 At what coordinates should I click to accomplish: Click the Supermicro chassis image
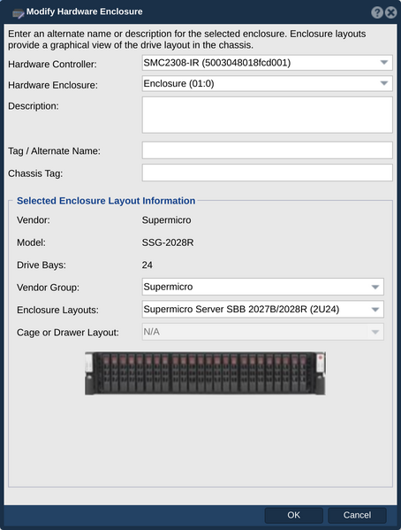205,373
